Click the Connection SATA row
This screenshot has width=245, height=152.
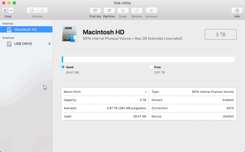tap(193, 108)
